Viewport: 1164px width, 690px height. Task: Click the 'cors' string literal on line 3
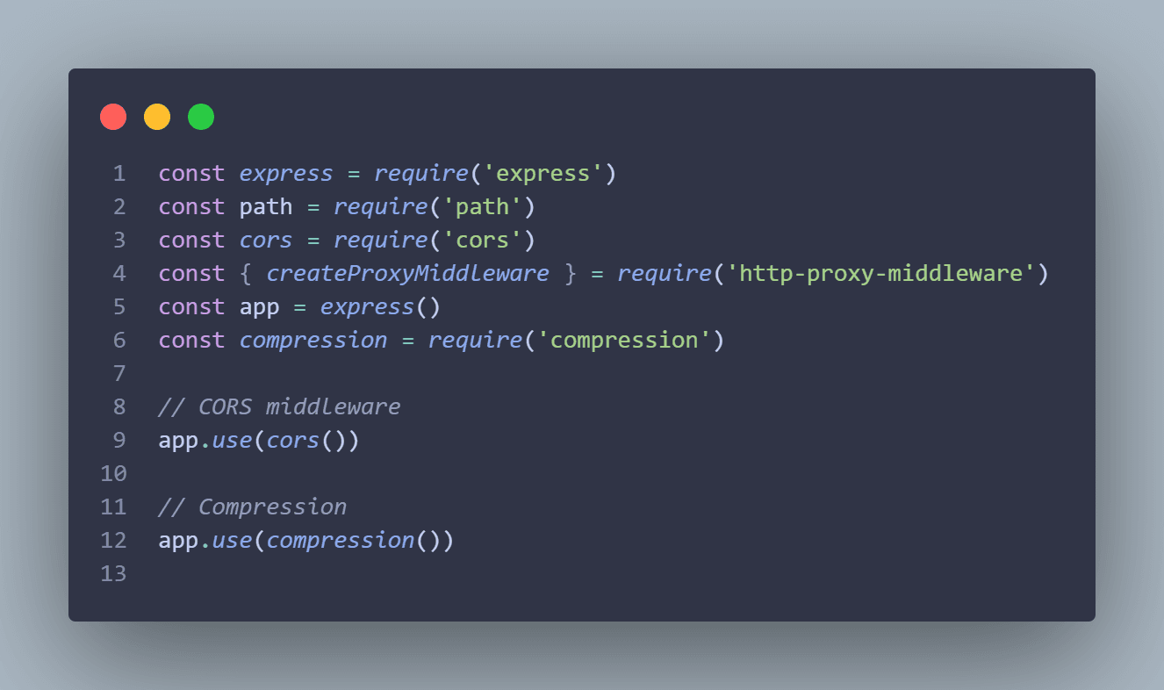tap(482, 241)
